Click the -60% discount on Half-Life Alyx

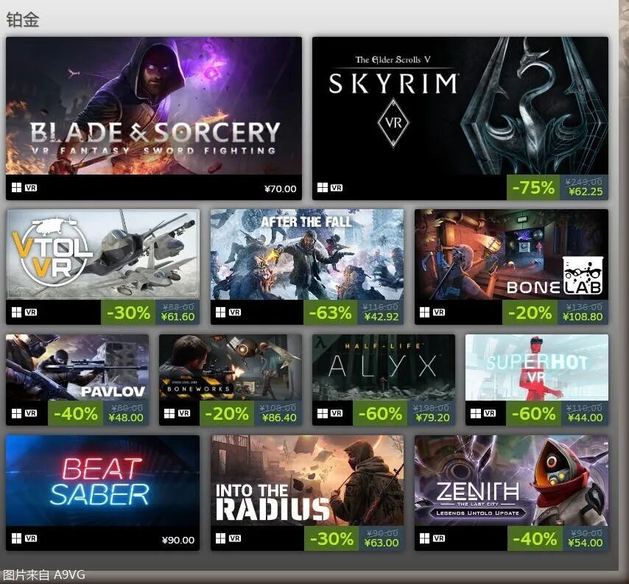380,413
